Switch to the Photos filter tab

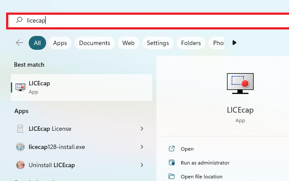click(216, 43)
